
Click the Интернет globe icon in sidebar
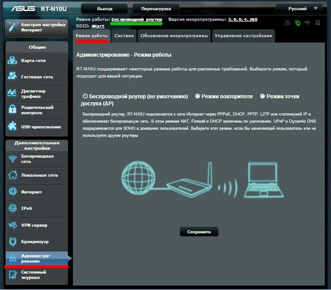13,191
